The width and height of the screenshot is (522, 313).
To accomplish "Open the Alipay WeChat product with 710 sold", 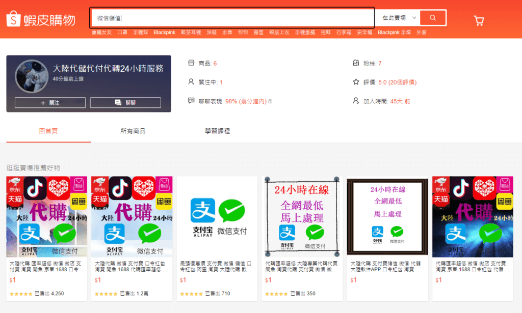I will pyautogui.click(x=217, y=217).
